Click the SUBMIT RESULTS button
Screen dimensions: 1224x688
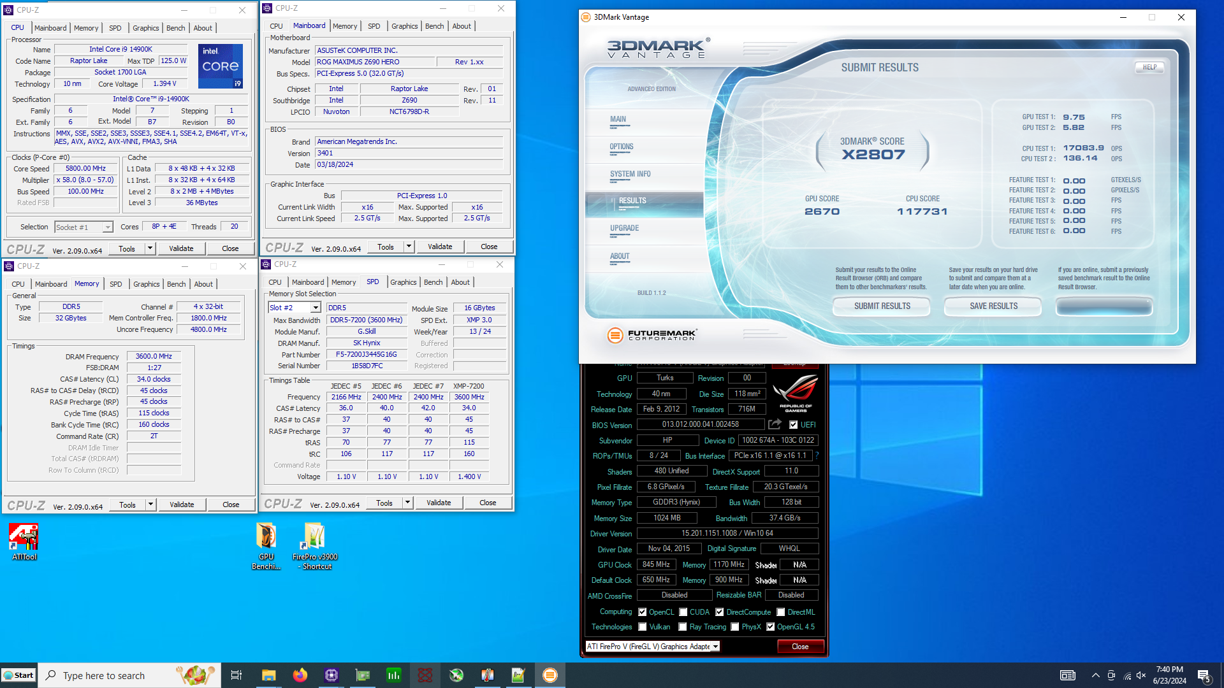(x=882, y=306)
